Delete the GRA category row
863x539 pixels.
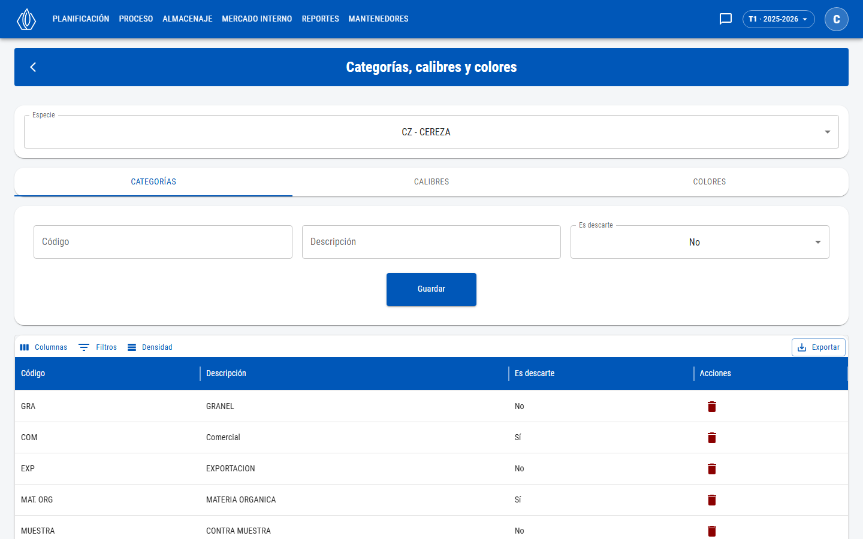click(712, 407)
